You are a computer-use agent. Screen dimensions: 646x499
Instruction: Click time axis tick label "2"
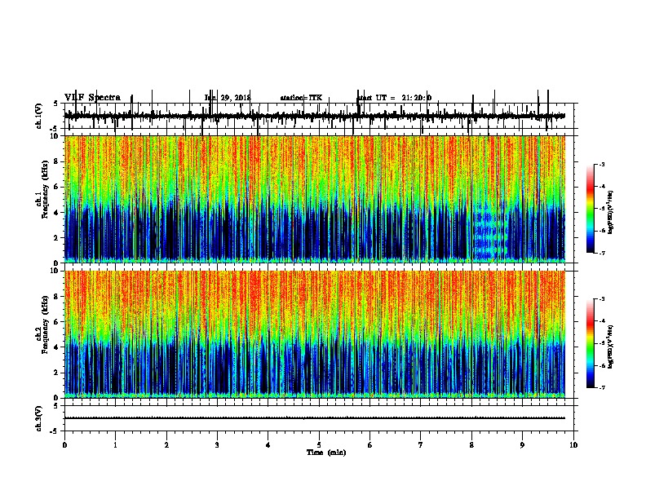coord(166,444)
